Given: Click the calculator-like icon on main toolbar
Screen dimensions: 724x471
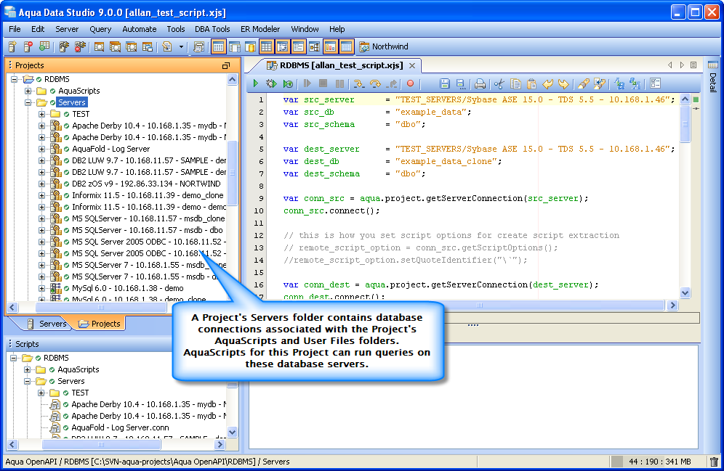Looking at the screenshot, I should click(199, 46).
